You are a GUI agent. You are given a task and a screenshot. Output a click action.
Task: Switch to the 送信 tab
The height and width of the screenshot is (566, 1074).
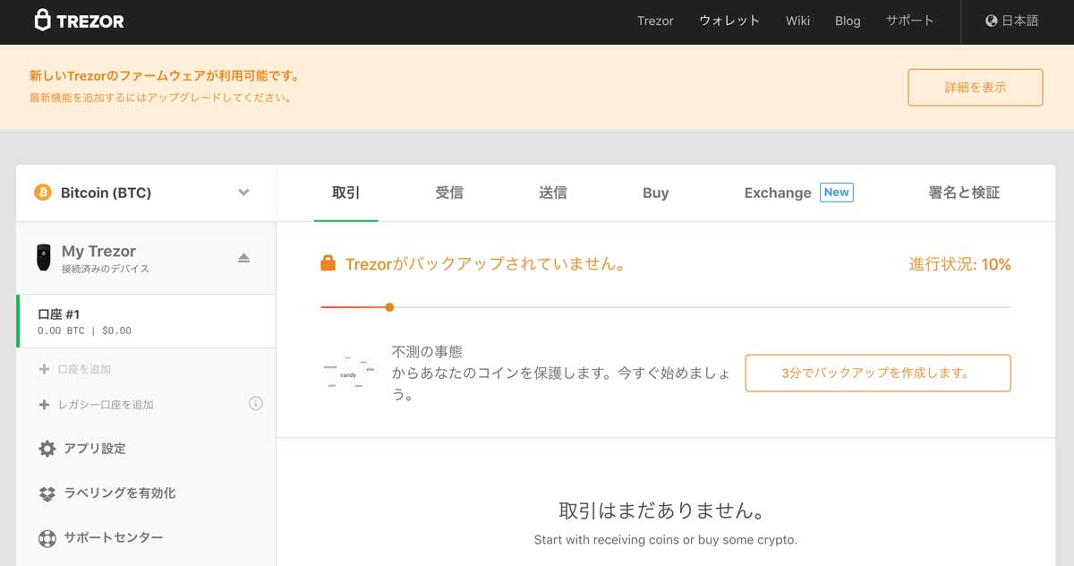(553, 193)
